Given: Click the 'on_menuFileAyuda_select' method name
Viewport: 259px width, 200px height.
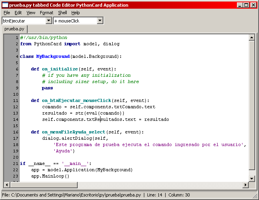Looking at the screenshot, I should coord(73,132).
